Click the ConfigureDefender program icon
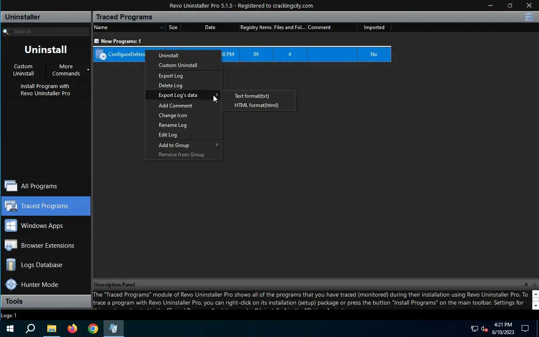The image size is (539, 337). point(101,54)
